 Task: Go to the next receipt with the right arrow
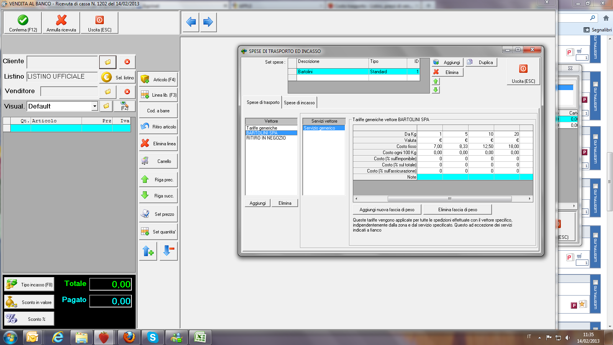tap(208, 22)
